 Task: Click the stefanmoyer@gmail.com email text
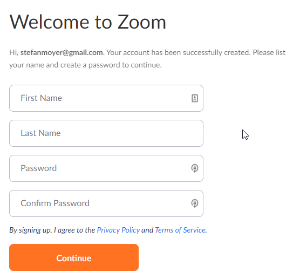tap(62, 52)
